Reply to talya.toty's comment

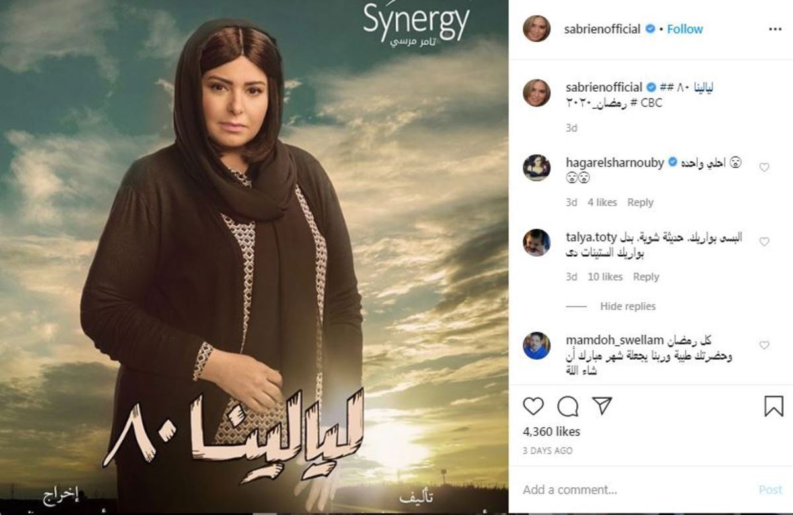(x=646, y=277)
